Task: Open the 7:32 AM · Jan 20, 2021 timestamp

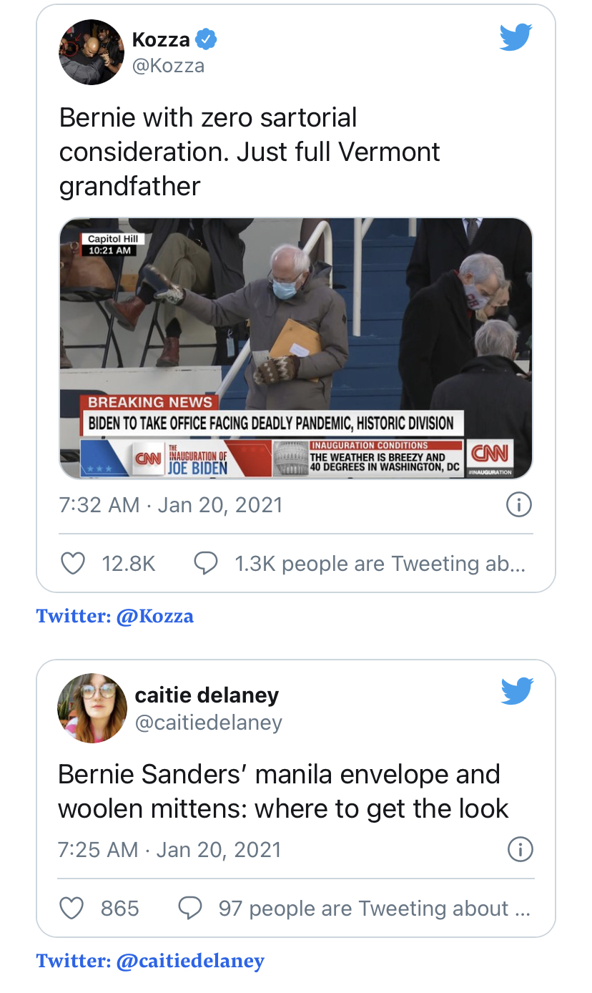Action: click(x=171, y=505)
